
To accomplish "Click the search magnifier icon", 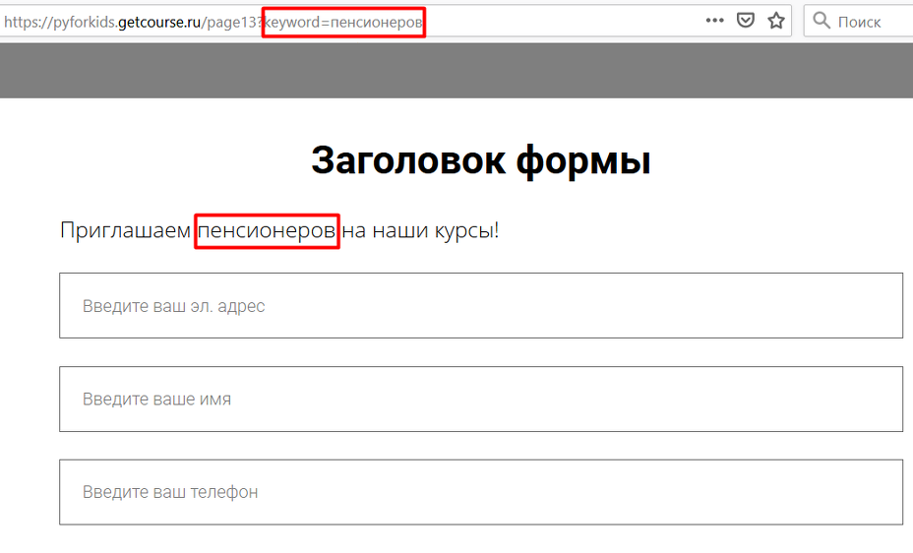I will [822, 21].
